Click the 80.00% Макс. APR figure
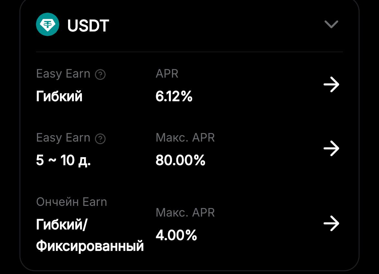379x274 pixels. click(180, 160)
